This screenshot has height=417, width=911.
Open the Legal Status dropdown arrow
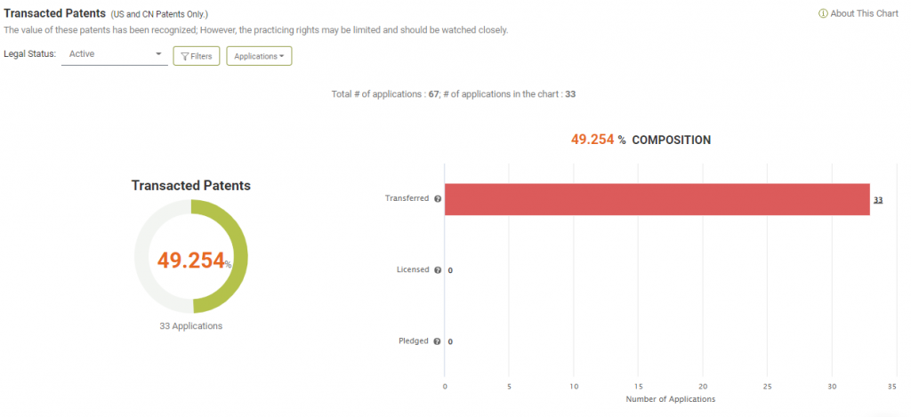point(158,54)
